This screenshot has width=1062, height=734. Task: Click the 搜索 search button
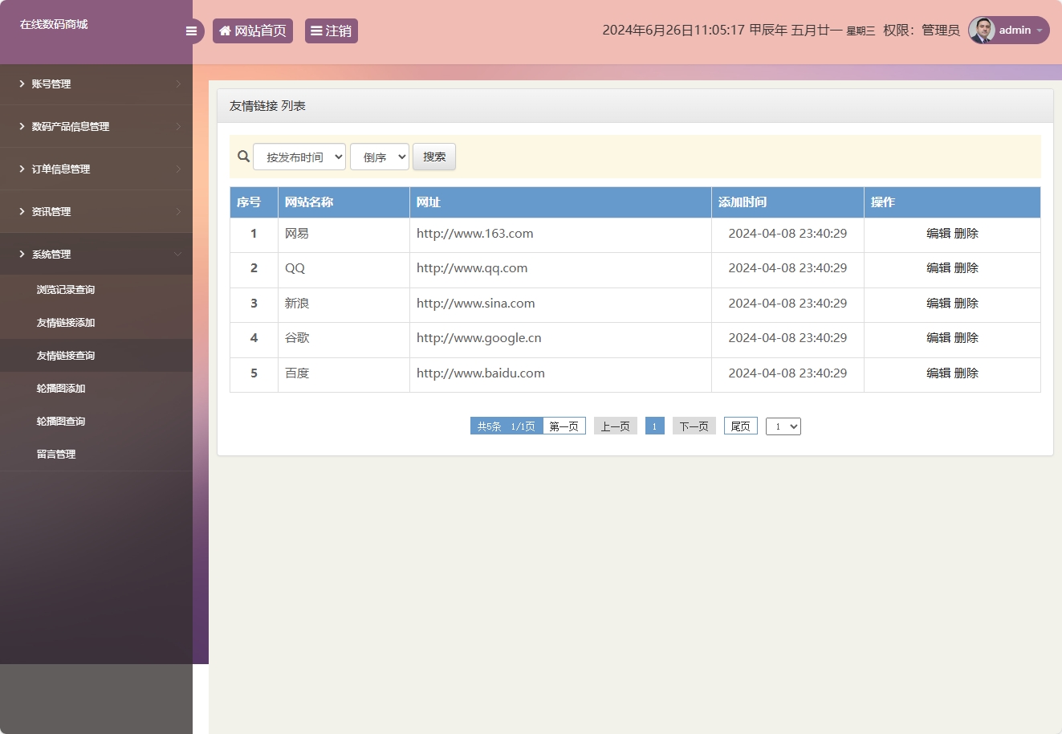pyautogui.click(x=433, y=157)
